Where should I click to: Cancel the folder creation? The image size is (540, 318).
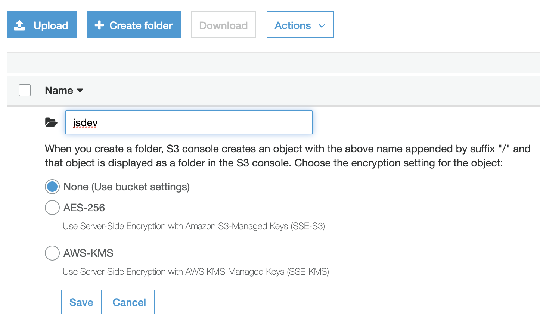pos(129,302)
